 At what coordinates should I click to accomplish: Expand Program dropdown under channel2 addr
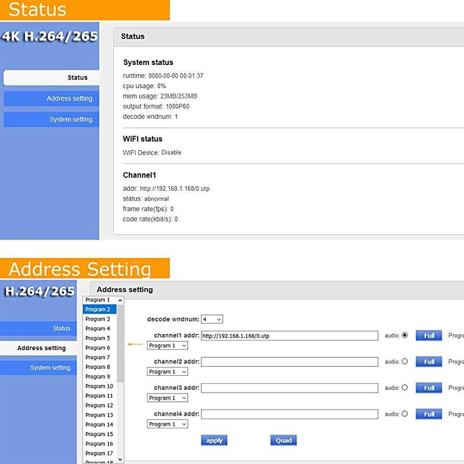(168, 372)
